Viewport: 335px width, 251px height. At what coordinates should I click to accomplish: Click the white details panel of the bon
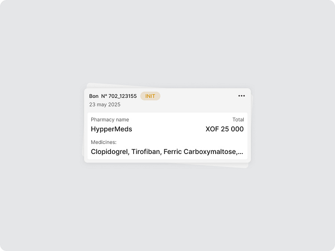(167, 136)
